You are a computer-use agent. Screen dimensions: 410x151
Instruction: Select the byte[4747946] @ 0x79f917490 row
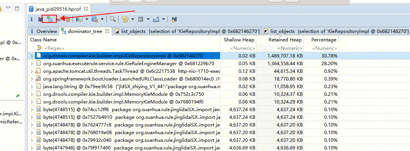coord(183,148)
